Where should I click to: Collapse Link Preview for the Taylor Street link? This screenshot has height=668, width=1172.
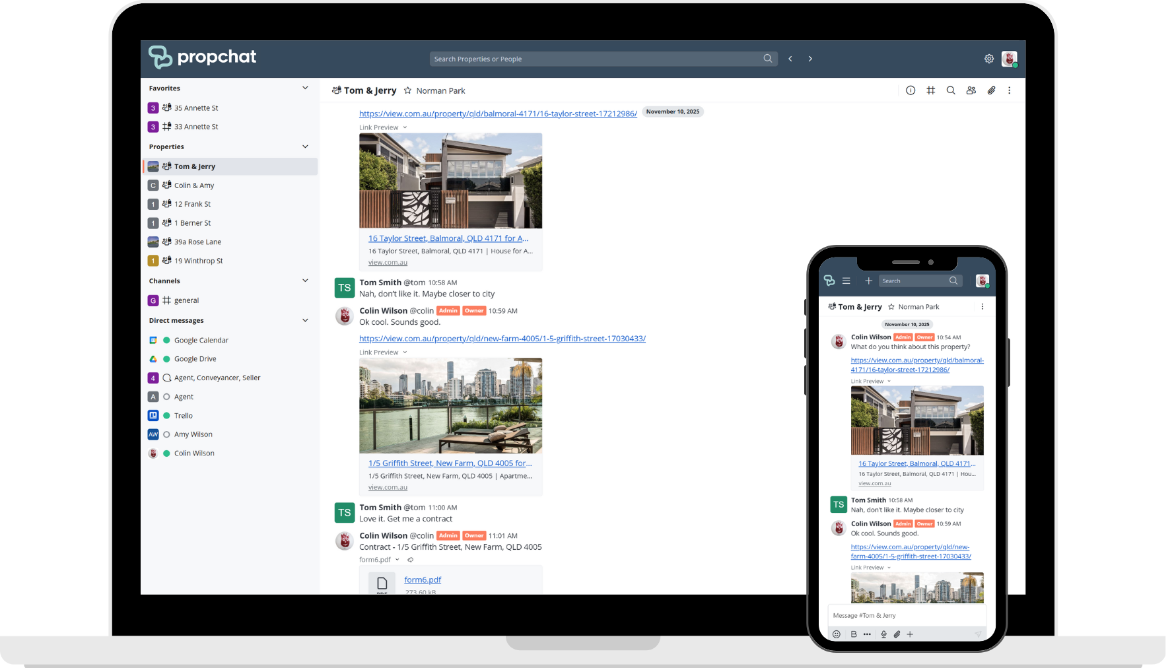click(405, 127)
